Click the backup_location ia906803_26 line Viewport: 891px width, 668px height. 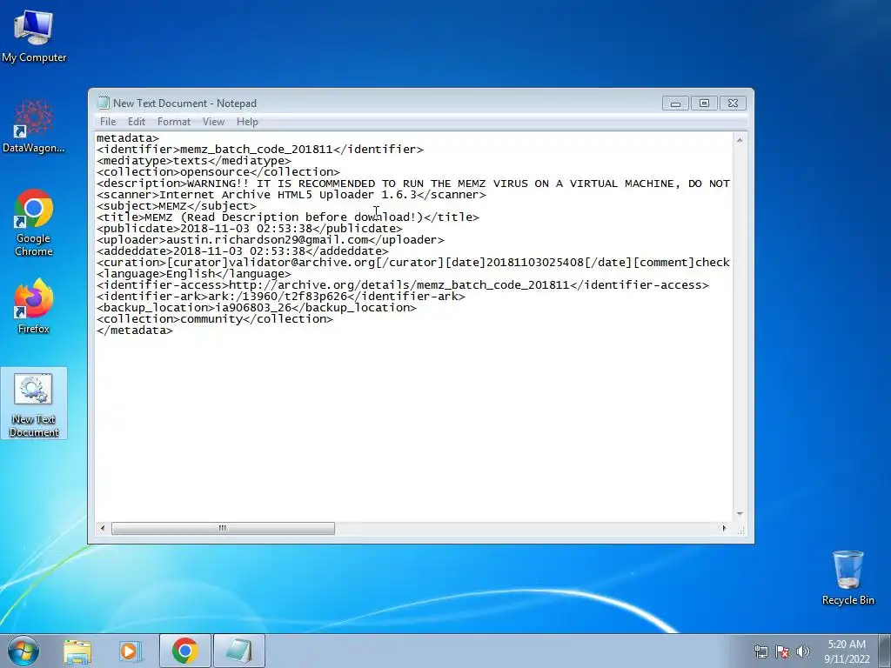[x=257, y=308]
